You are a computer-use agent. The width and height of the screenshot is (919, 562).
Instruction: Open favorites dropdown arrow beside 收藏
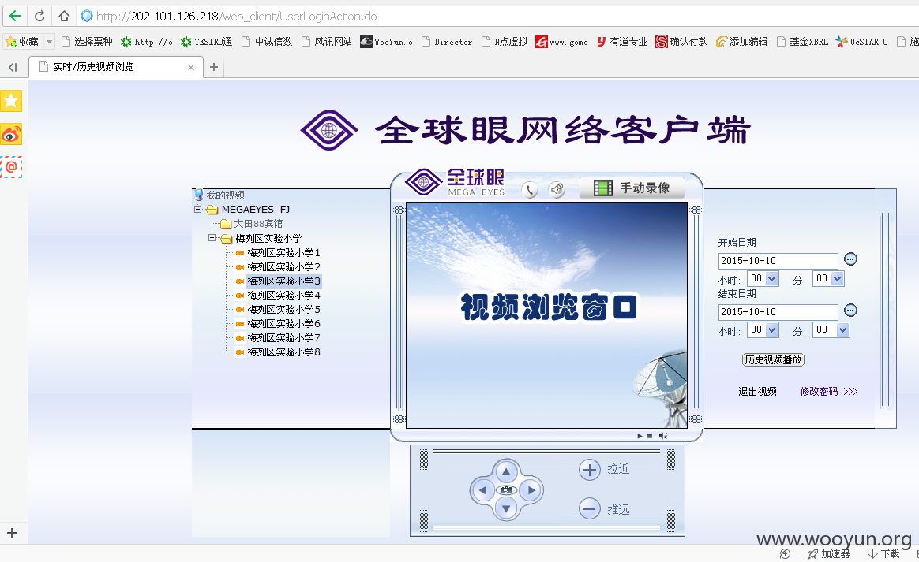click(x=49, y=42)
